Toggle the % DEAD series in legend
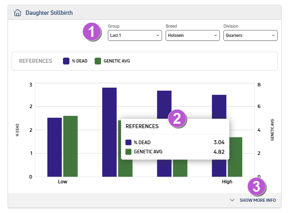The image size is (288, 213). (x=75, y=61)
